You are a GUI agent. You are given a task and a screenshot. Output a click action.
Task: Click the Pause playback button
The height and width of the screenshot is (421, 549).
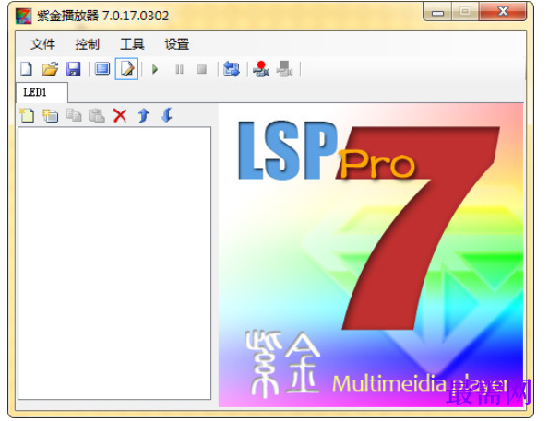coord(179,69)
